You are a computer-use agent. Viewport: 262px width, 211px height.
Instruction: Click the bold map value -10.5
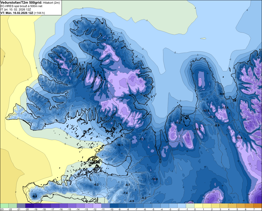tap(206, 111)
